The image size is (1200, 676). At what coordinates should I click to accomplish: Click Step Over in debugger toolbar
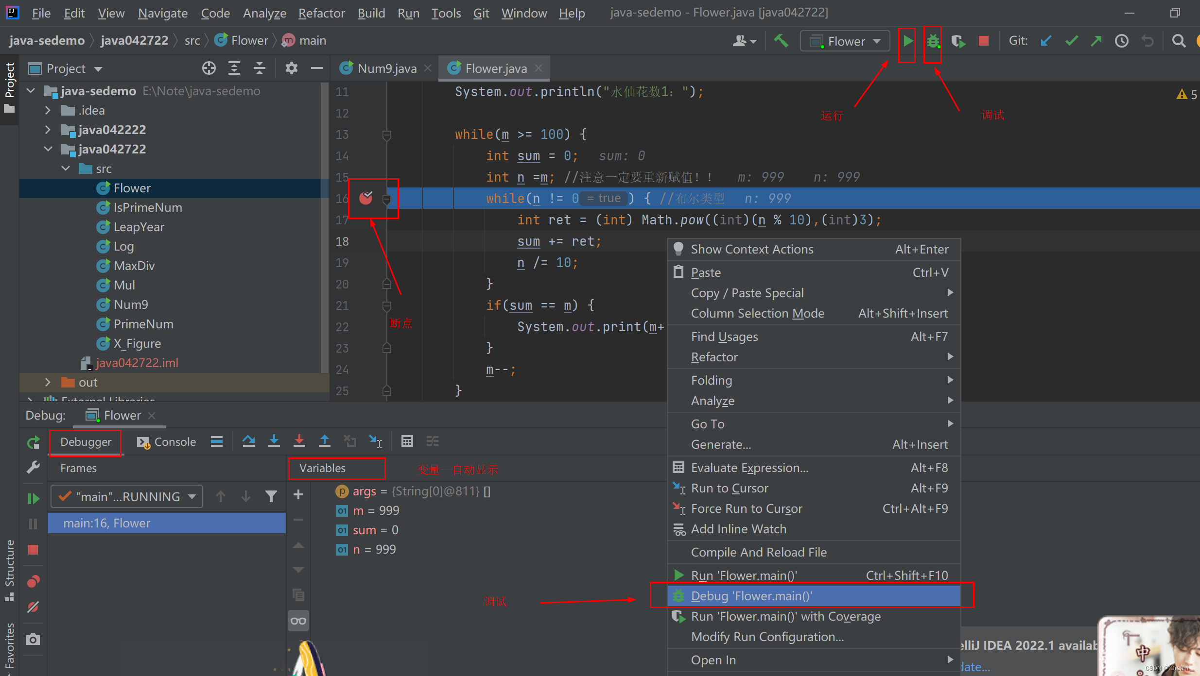pos(249,441)
